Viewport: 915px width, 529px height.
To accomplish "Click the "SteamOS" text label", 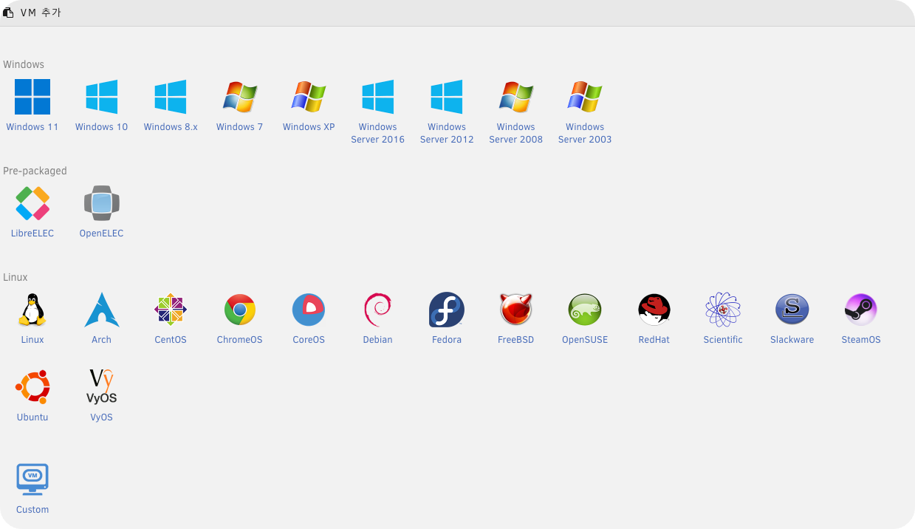I will pos(861,340).
